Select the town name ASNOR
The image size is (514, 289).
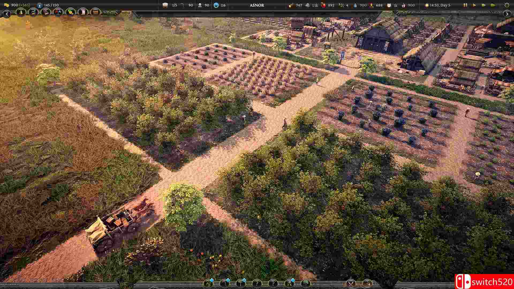click(257, 5)
